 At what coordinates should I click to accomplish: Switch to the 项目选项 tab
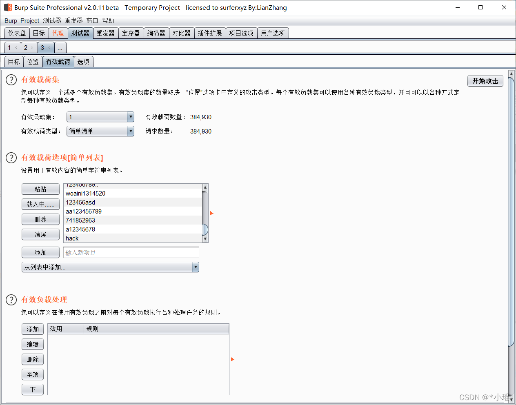pos(241,33)
